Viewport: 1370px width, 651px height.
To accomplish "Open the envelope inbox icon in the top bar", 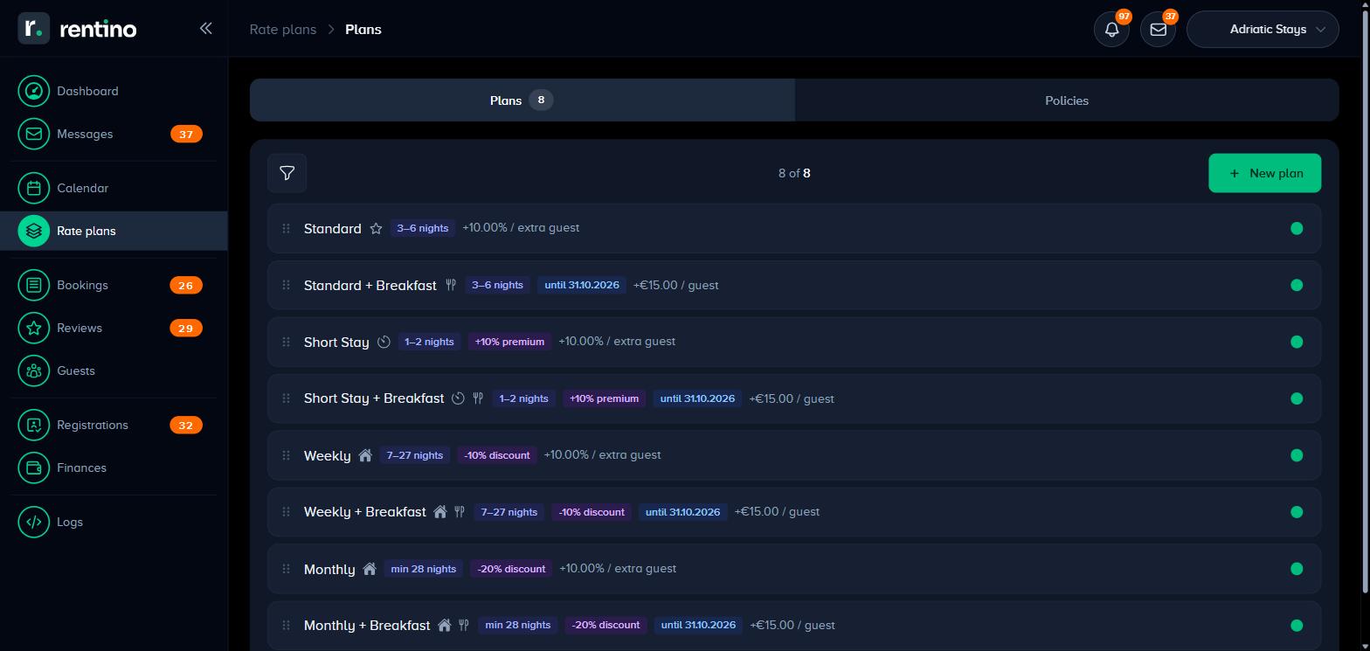I will pos(1158,29).
